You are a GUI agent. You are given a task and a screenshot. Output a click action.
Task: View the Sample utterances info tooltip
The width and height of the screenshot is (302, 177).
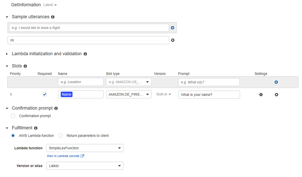(53, 17)
